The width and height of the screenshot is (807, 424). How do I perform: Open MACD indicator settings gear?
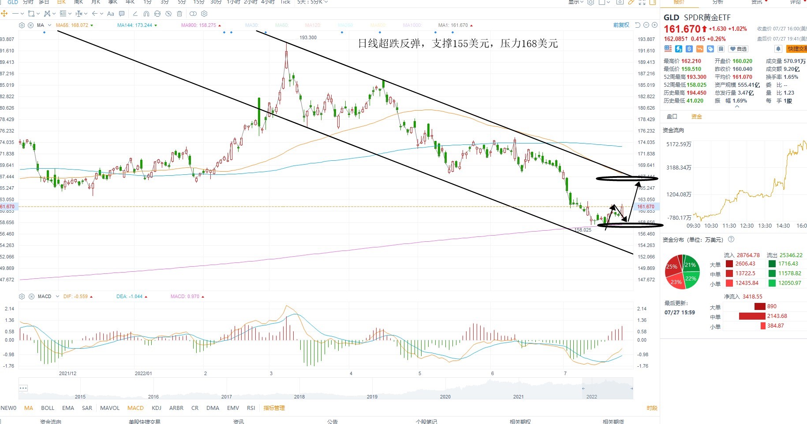coord(22,296)
